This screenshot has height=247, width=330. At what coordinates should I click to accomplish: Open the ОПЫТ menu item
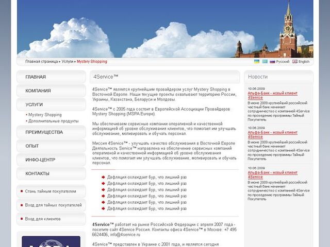point(51,146)
